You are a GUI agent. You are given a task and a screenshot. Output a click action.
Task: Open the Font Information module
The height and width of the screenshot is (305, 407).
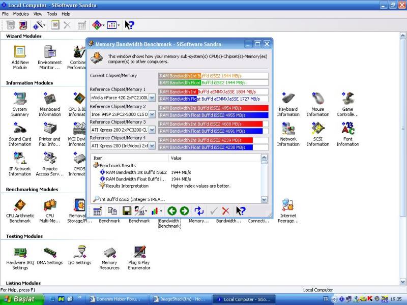[348, 134]
